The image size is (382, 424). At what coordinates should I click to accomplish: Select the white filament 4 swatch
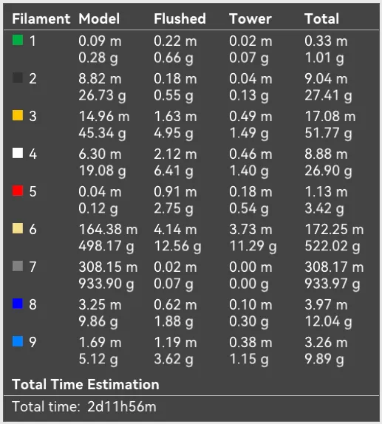point(18,153)
